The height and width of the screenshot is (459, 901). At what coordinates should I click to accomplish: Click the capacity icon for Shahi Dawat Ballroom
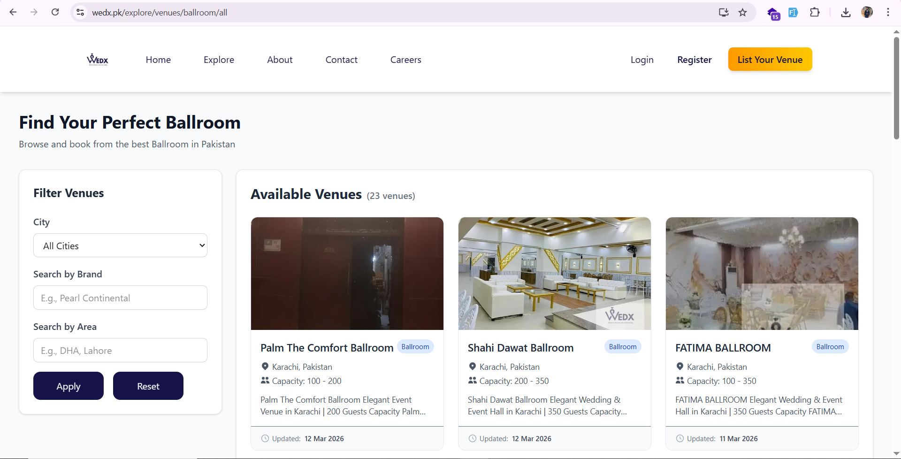[473, 381]
